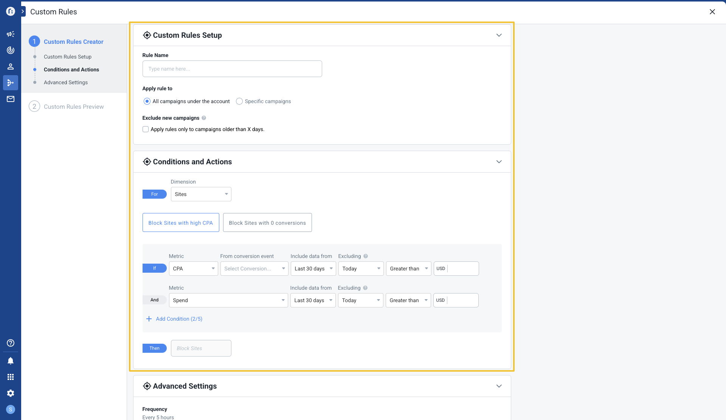Enable apply rules to older campaigns checkbox
This screenshot has width=726, height=420.
click(x=146, y=129)
